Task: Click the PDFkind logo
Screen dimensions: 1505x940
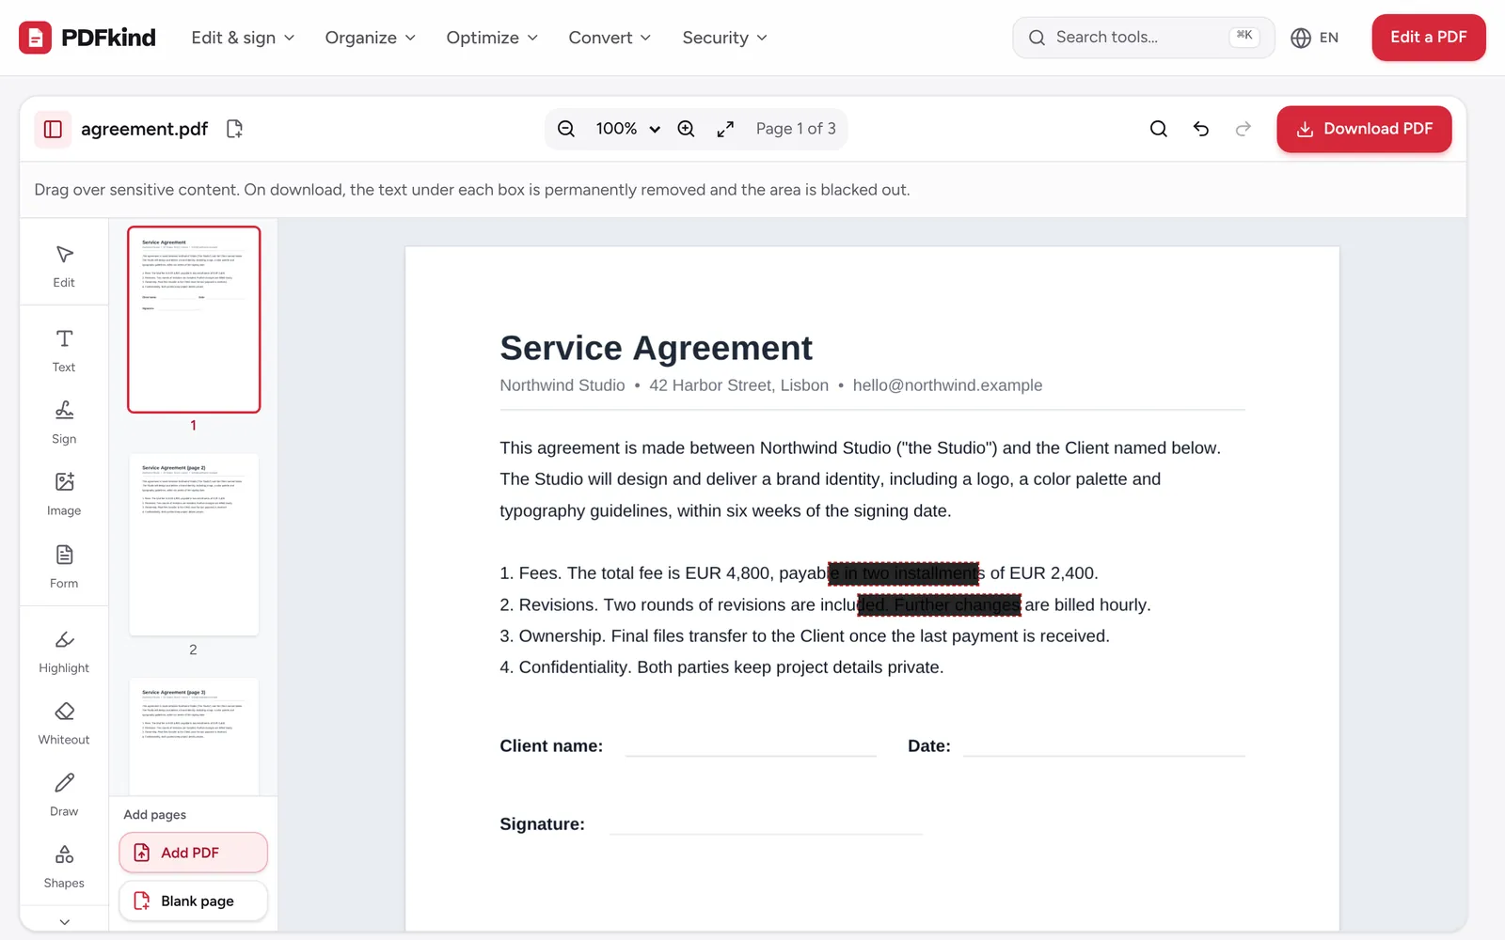Action: (87, 38)
